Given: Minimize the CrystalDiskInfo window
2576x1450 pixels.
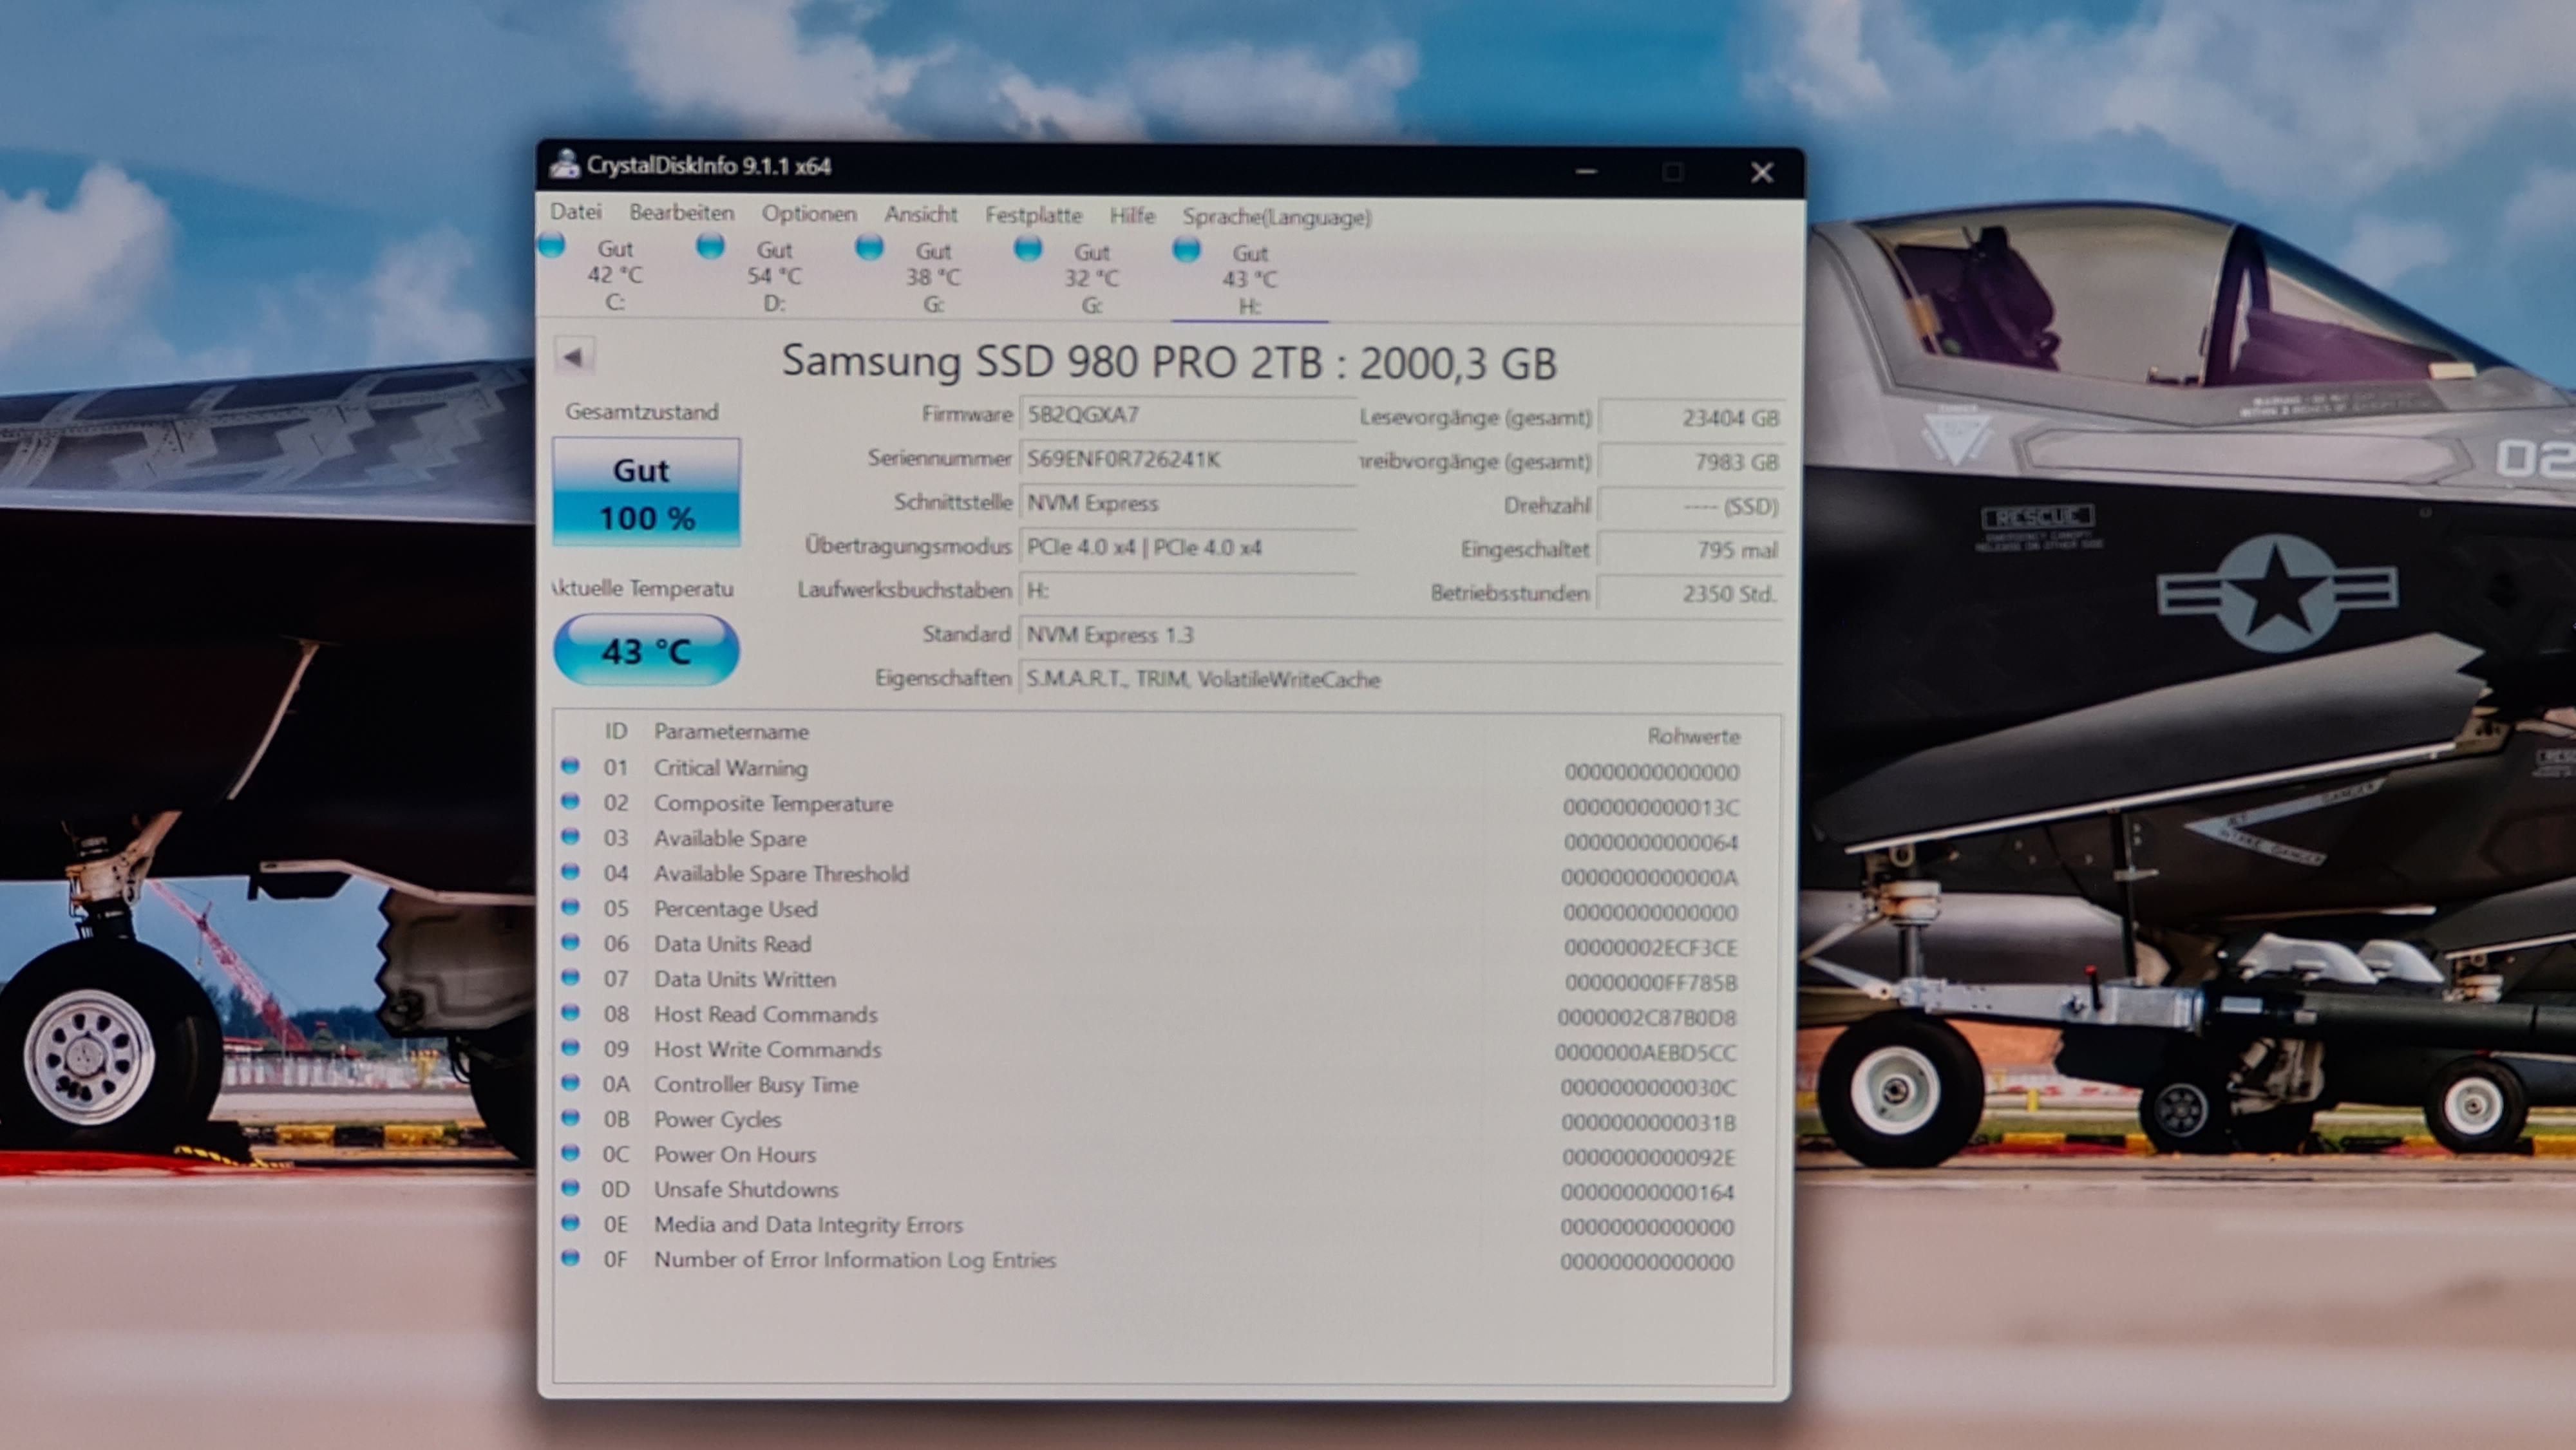Looking at the screenshot, I should 1586,172.
